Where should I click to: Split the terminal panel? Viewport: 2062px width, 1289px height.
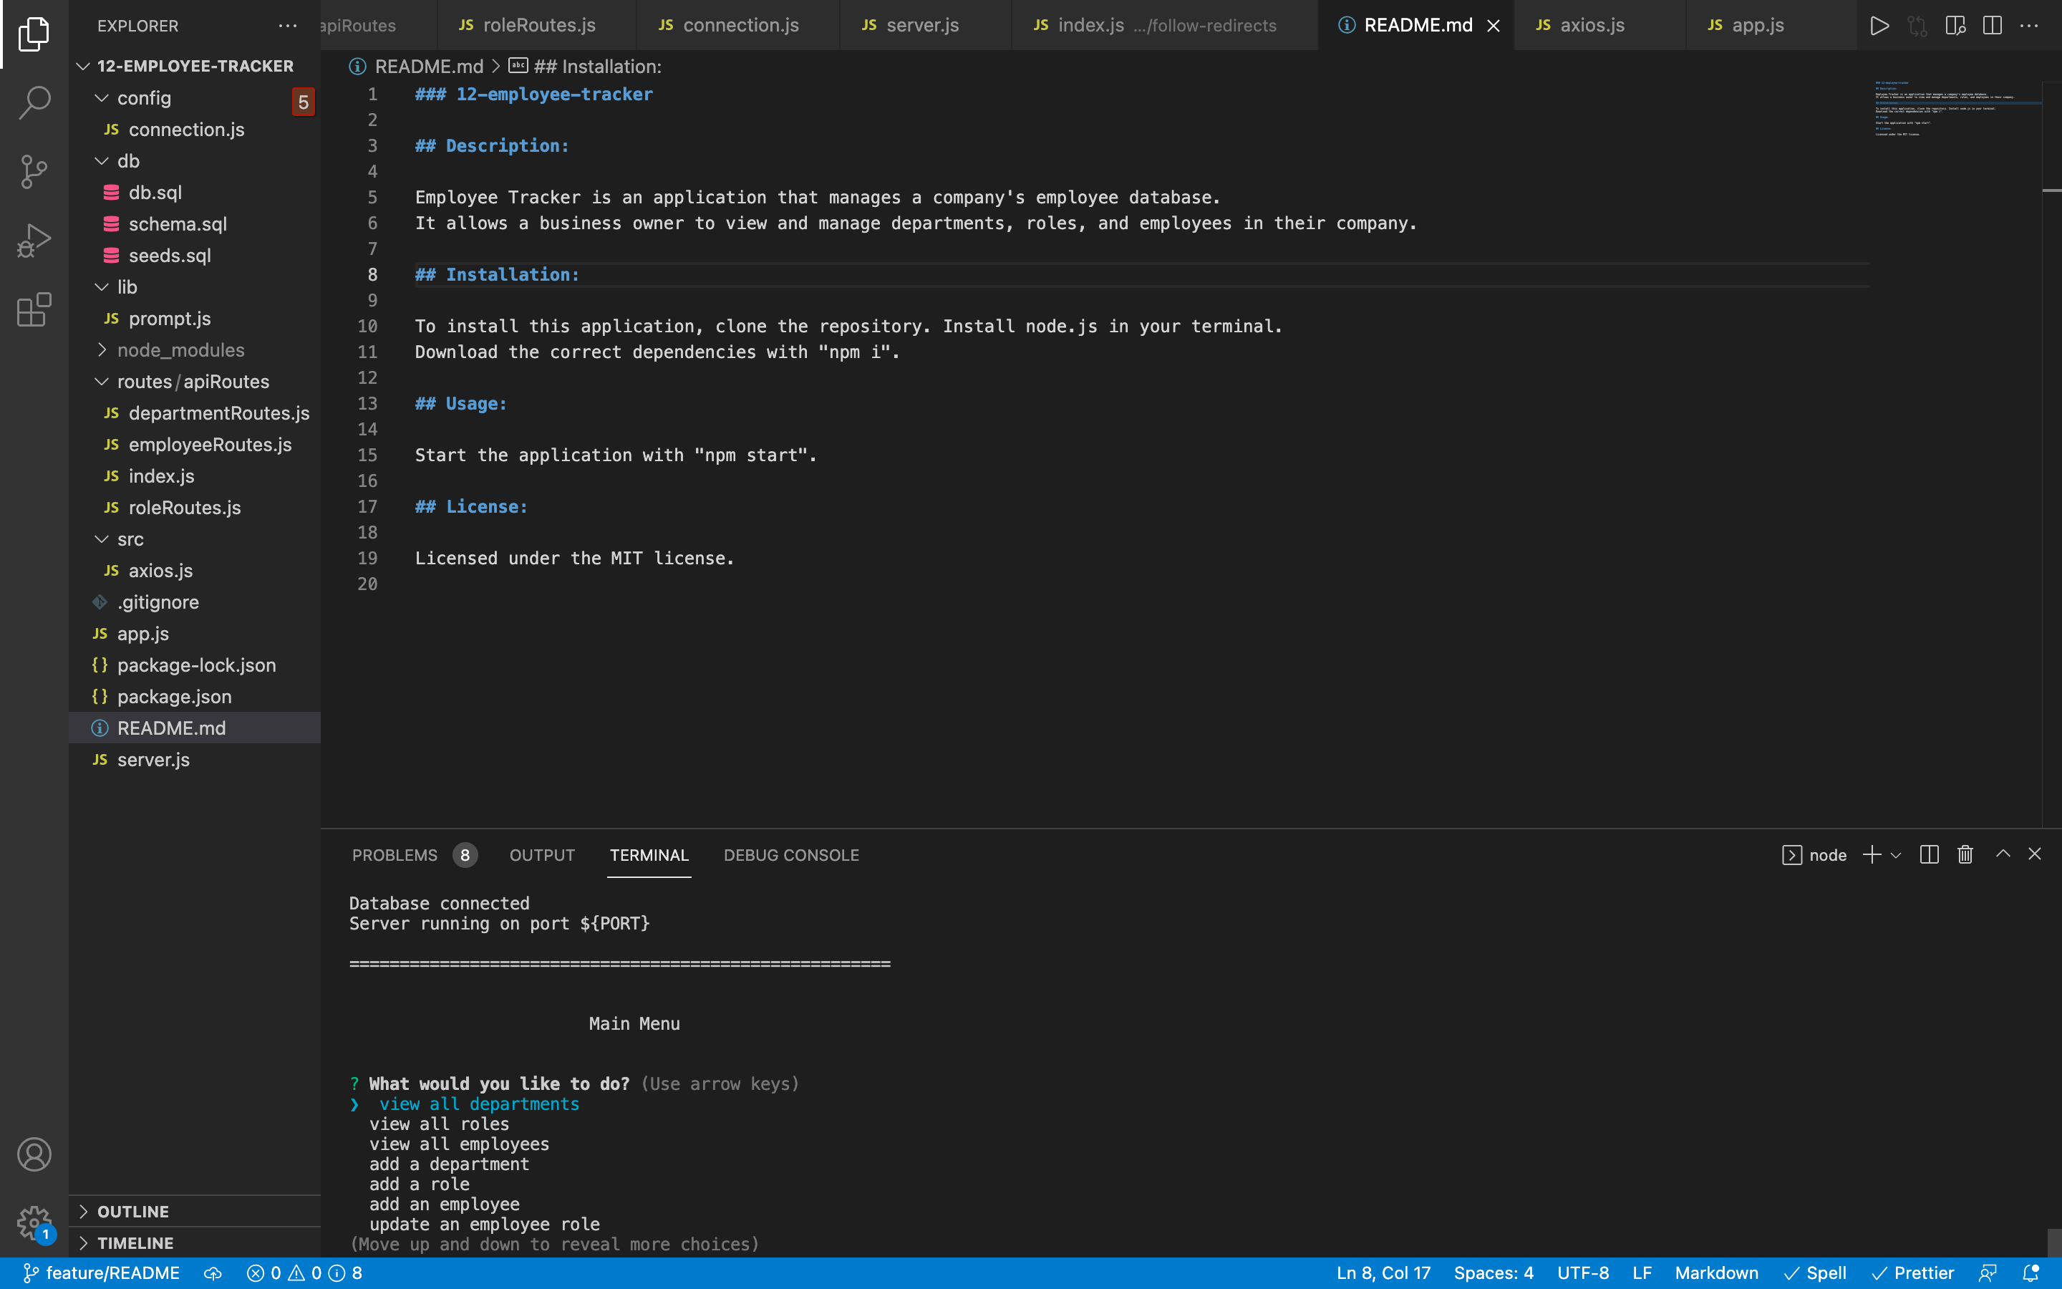(1929, 854)
